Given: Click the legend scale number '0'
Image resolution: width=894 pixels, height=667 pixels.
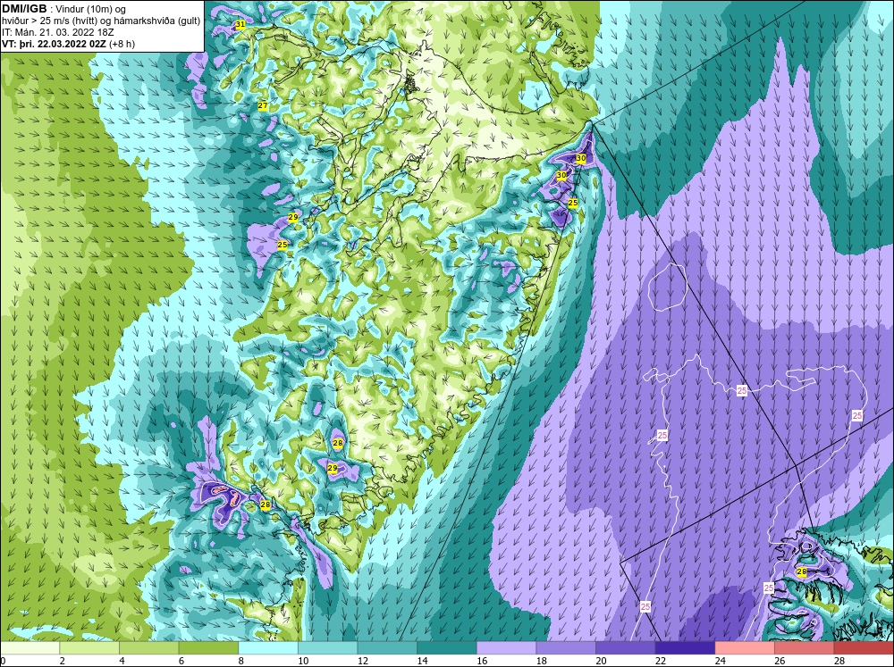Looking at the screenshot, I should tap(3, 661).
